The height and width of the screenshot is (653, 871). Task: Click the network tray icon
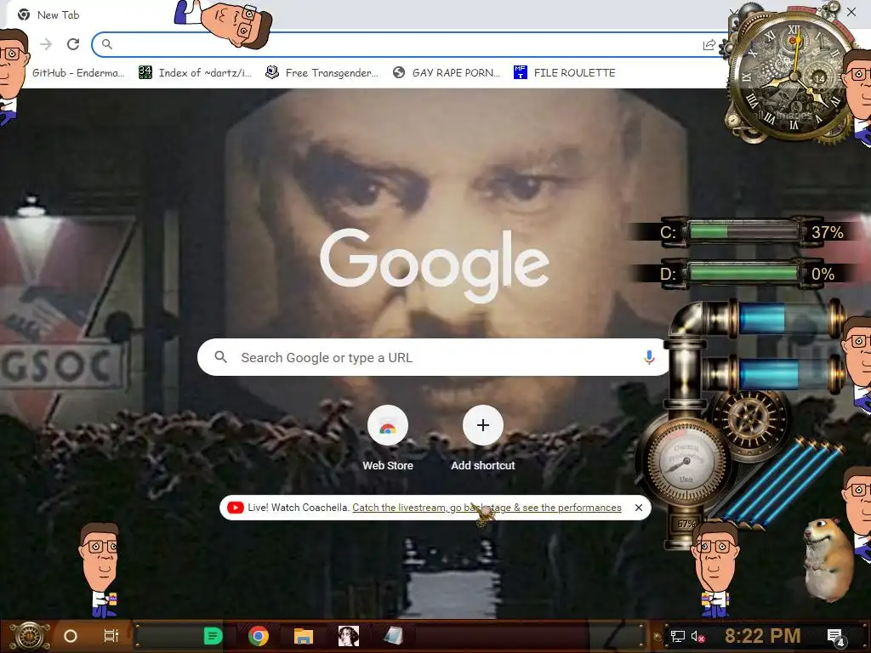678,636
